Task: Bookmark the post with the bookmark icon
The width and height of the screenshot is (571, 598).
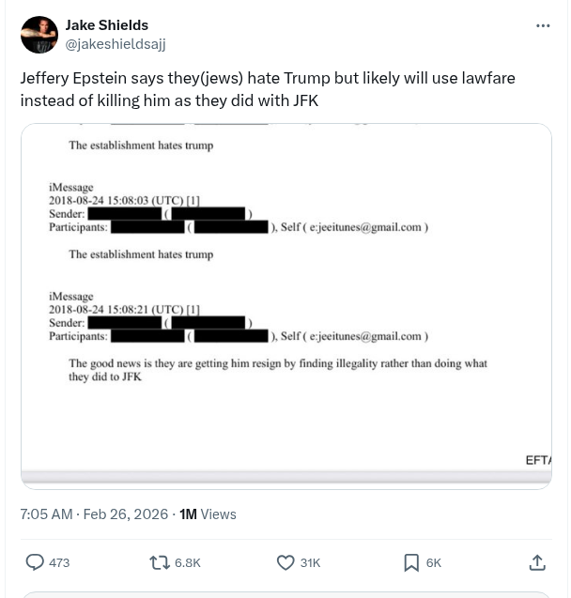Action: tap(411, 562)
